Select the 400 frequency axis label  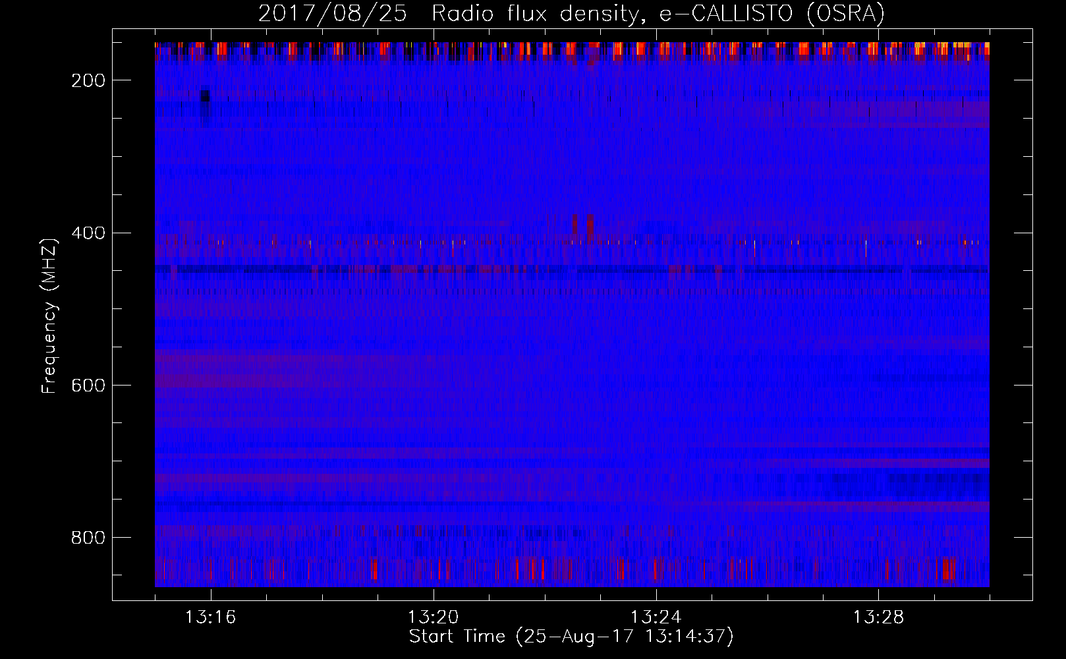click(x=88, y=233)
